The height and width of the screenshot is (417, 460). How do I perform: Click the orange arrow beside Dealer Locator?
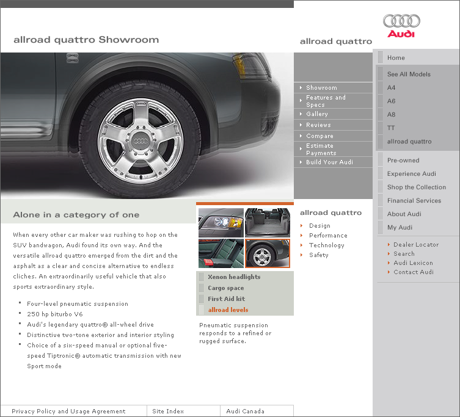389,245
